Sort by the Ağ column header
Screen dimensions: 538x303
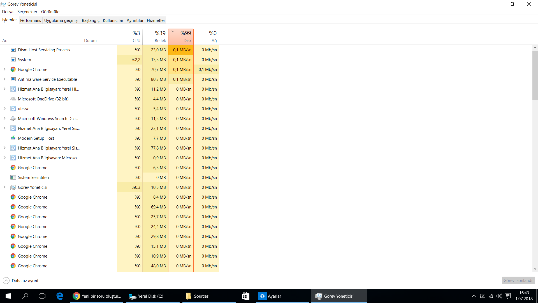click(206, 36)
